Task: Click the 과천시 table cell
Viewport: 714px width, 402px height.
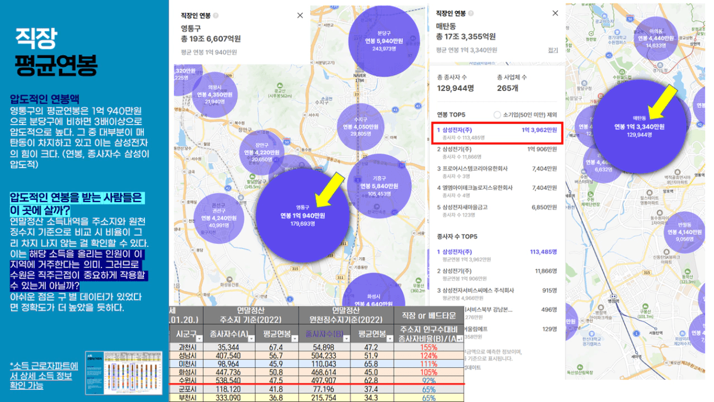Action: pyautogui.click(x=186, y=347)
